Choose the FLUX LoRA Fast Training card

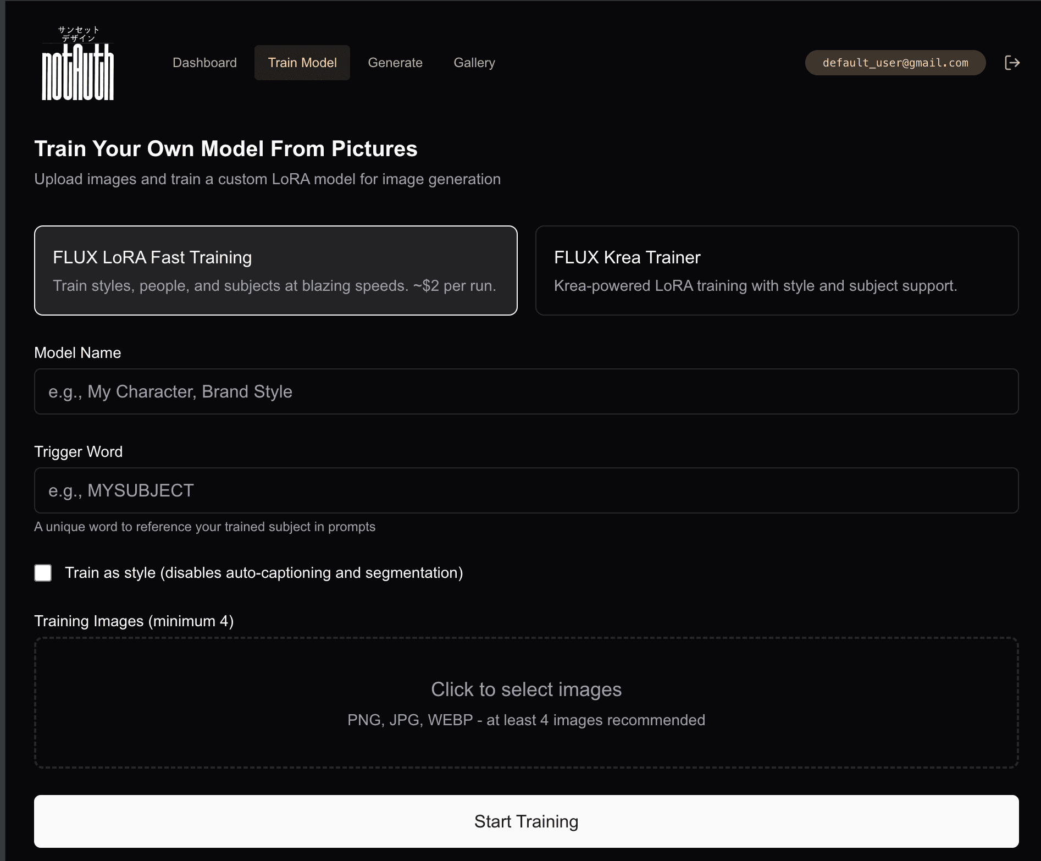(276, 271)
